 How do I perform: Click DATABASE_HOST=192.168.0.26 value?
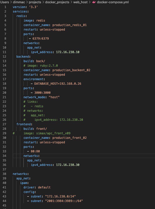tap(58, 83)
